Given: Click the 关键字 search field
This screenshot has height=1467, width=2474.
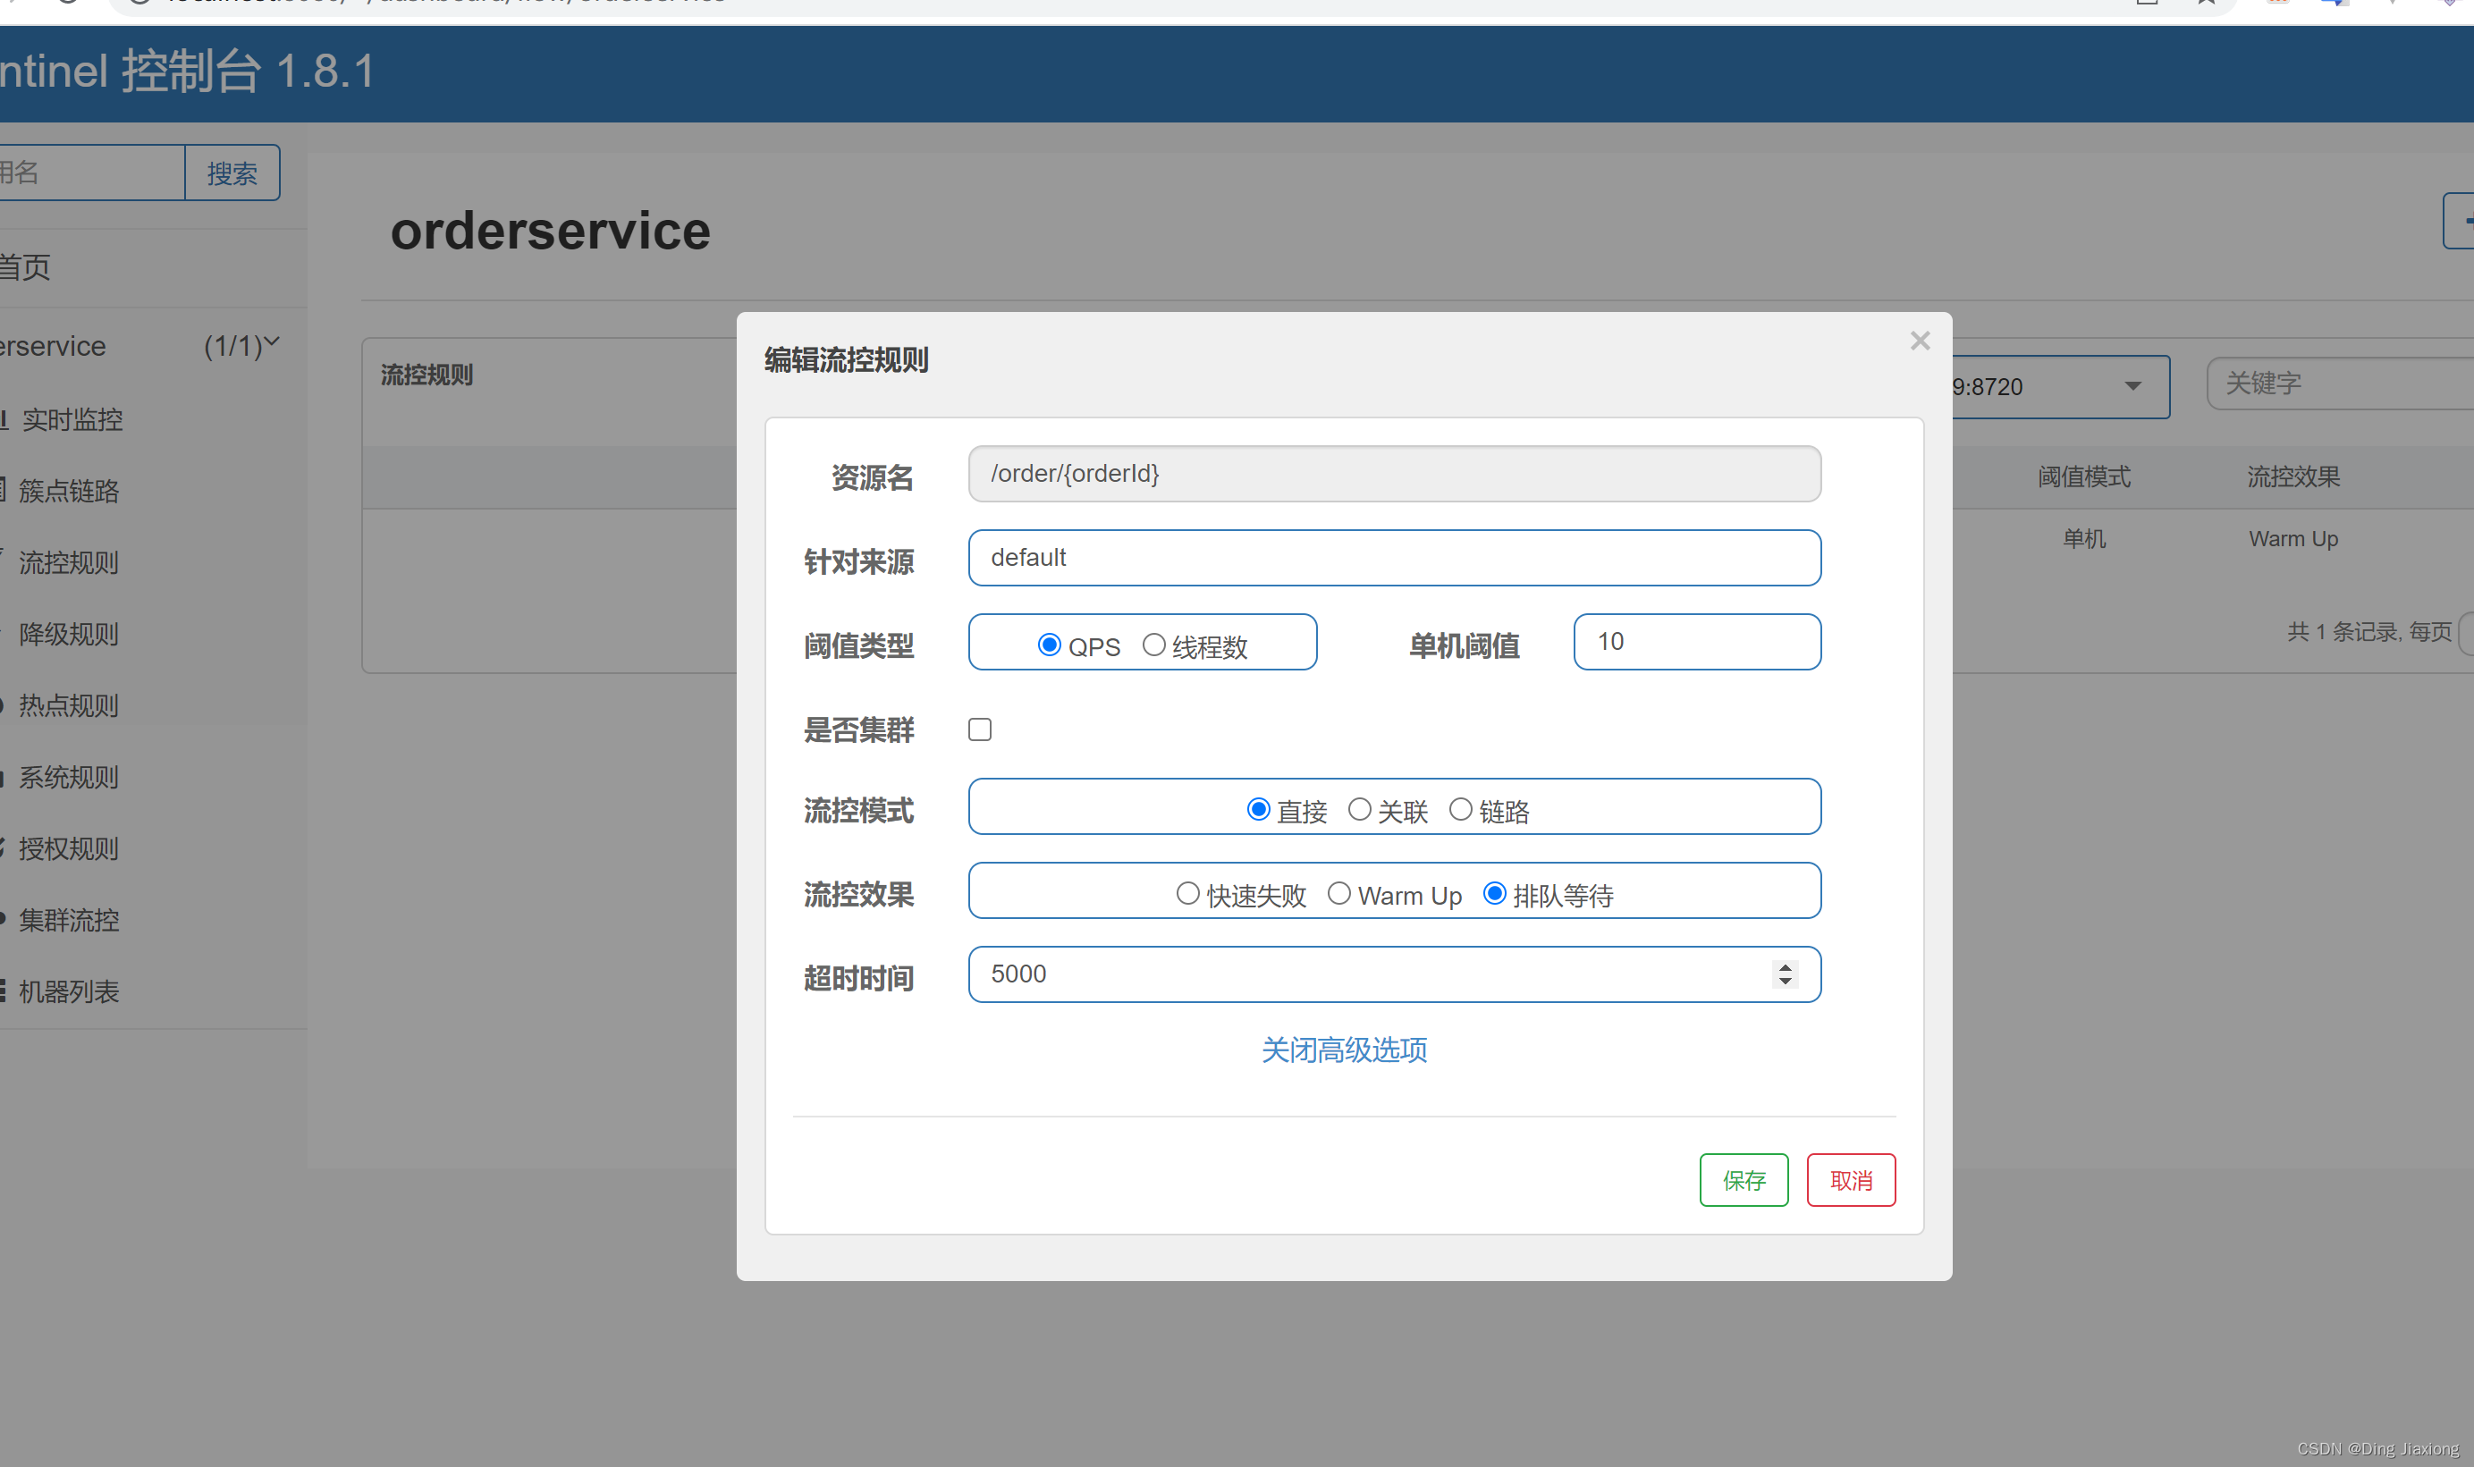Looking at the screenshot, I should [2341, 384].
